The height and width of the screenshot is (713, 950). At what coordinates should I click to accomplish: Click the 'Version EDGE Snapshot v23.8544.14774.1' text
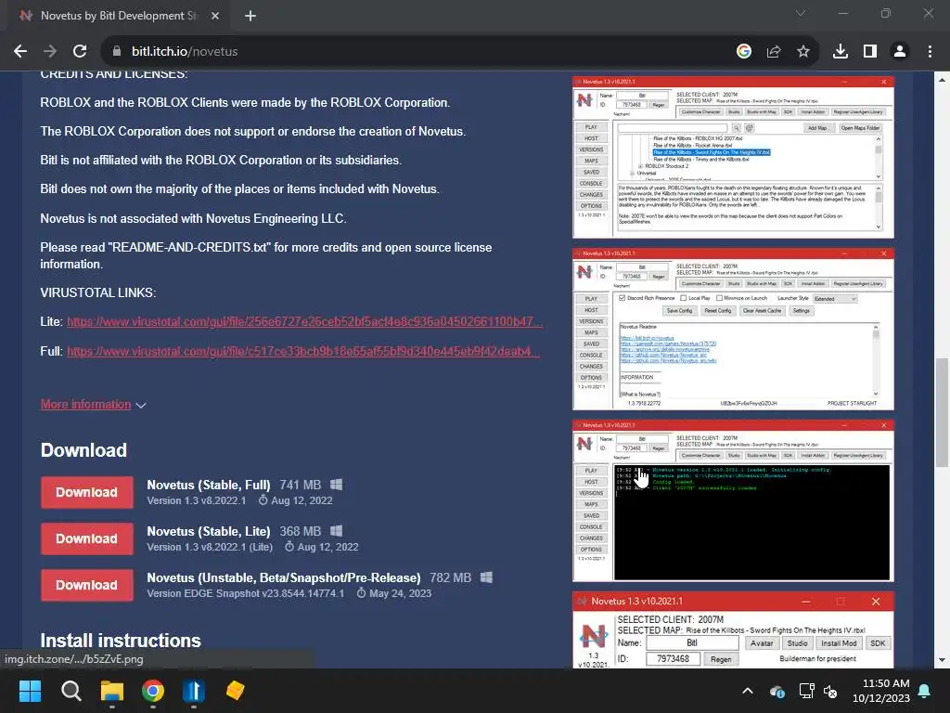(245, 593)
